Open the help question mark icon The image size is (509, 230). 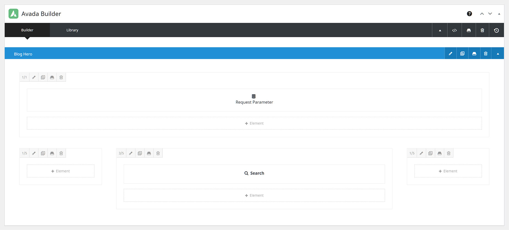click(469, 14)
